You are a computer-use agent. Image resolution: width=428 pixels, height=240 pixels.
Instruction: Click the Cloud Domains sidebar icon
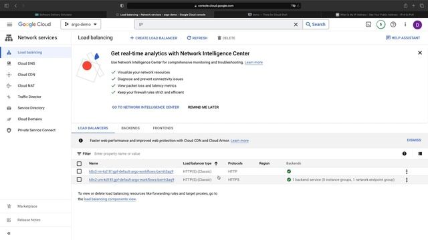(x=9, y=119)
